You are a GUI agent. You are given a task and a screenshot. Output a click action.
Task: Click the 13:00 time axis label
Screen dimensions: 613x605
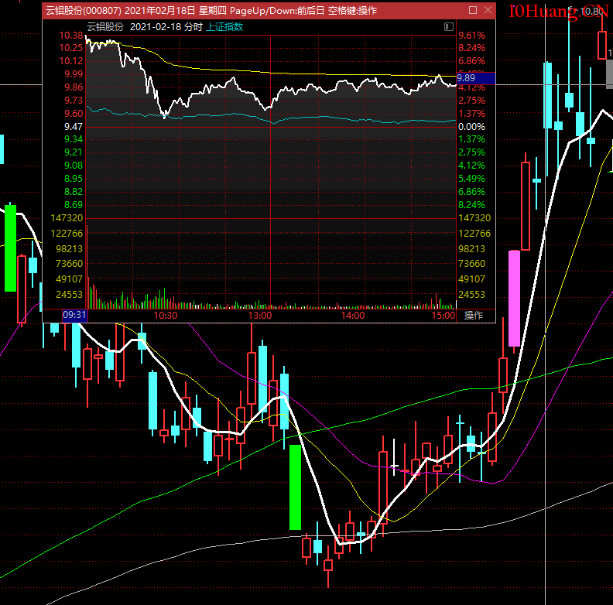pos(259,316)
